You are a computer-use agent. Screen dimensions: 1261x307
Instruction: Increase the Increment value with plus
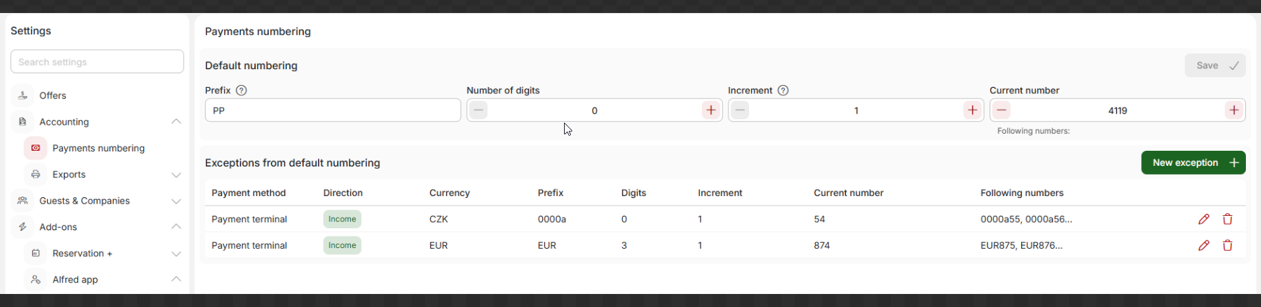click(972, 110)
